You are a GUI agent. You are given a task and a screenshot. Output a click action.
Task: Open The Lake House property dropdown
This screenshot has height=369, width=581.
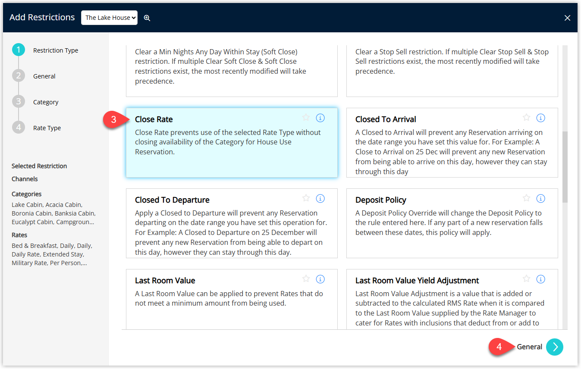109,18
